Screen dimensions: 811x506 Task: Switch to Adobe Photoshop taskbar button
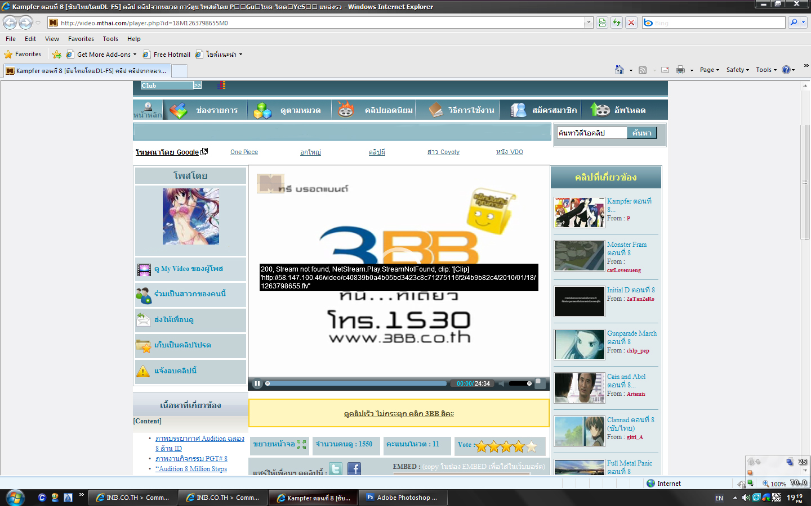tap(404, 498)
